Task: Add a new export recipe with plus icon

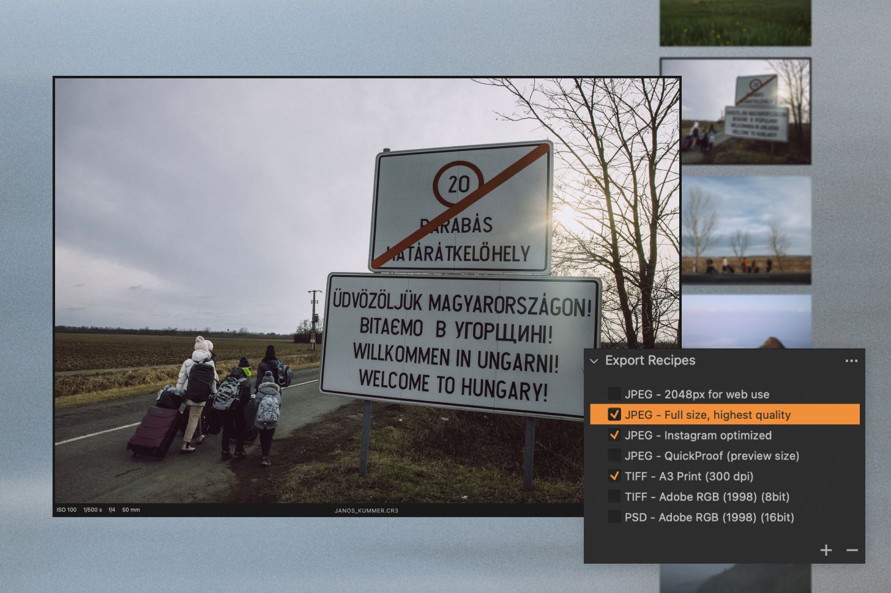Action: tap(826, 550)
